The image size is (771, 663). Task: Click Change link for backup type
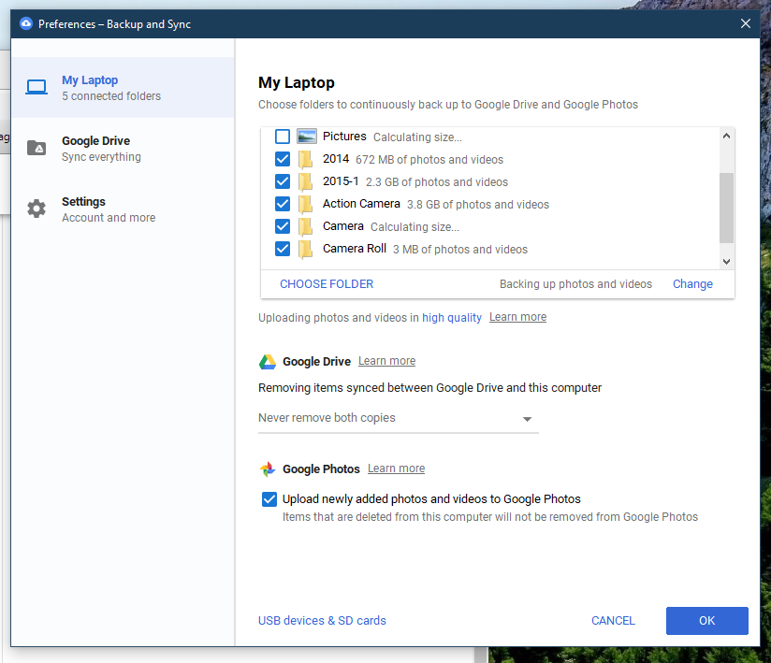tap(692, 284)
